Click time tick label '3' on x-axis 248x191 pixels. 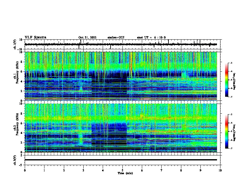pyautogui.click(x=83, y=170)
